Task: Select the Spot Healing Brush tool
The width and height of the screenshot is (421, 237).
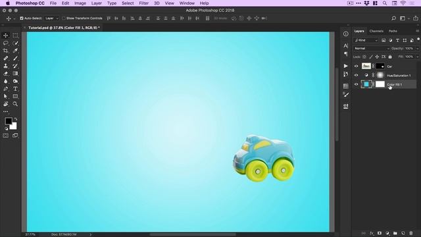Action: point(6,58)
